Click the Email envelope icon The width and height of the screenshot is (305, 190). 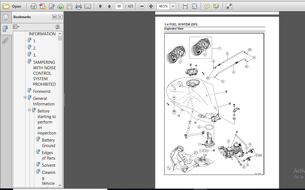(x=88, y=6)
